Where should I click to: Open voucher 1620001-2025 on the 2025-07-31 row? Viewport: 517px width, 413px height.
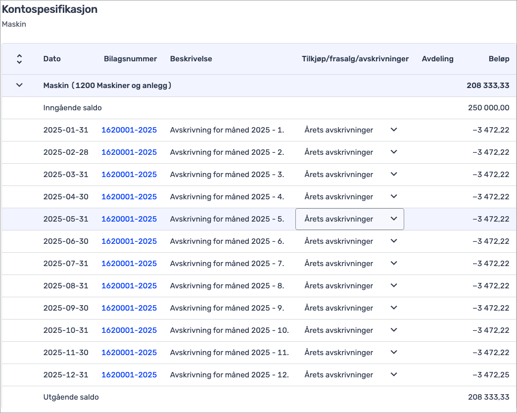pos(129,264)
